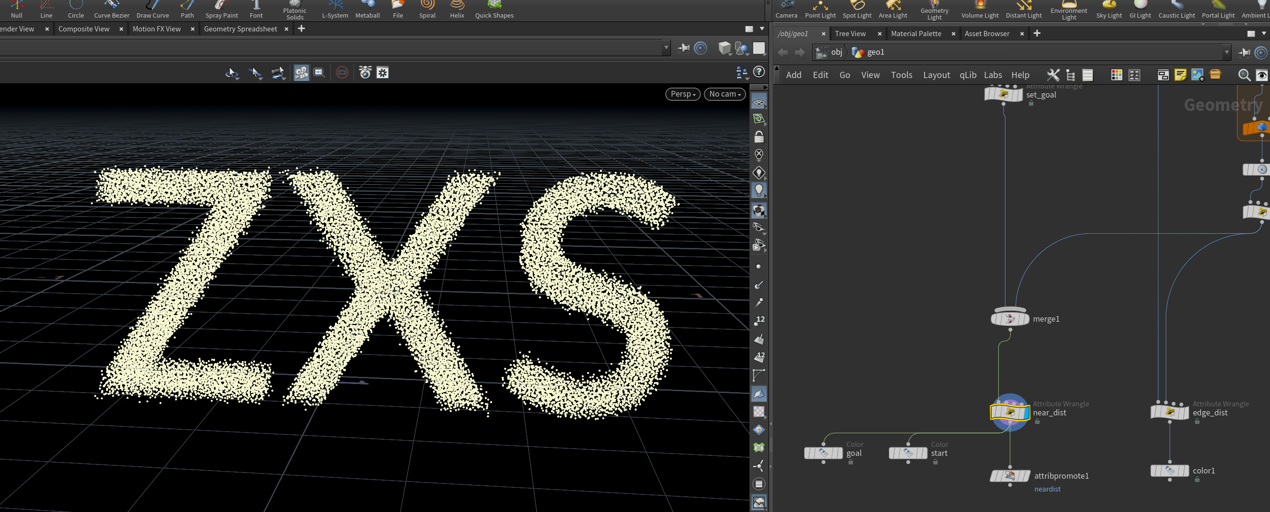1270x512 pixels.
Task: Click the merge1 node icon
Action: [x=1010, y=319]
